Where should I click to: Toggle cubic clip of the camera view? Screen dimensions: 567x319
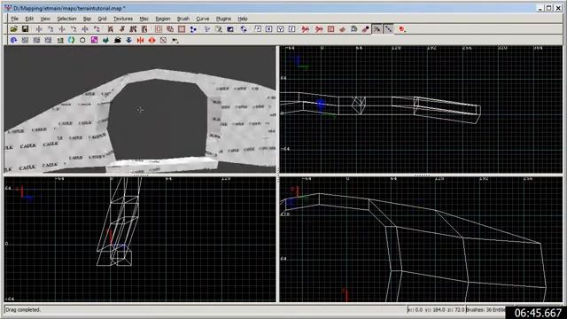[230, 29]
